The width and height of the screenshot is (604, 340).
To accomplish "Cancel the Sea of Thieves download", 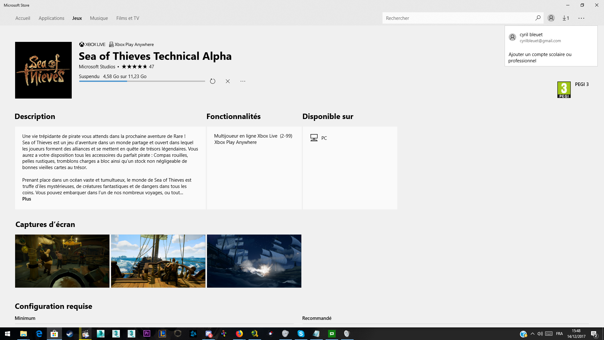I will point(228,81).
